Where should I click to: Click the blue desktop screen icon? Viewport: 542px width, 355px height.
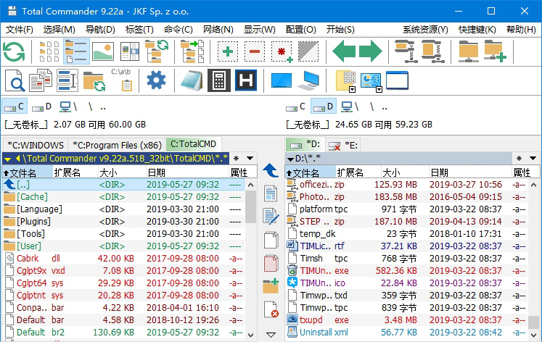coord(282,80)
